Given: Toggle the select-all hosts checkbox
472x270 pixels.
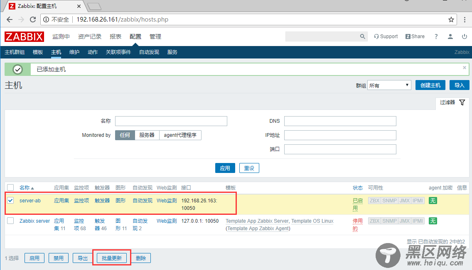Looking at the screenshot, I should (10, 188).
